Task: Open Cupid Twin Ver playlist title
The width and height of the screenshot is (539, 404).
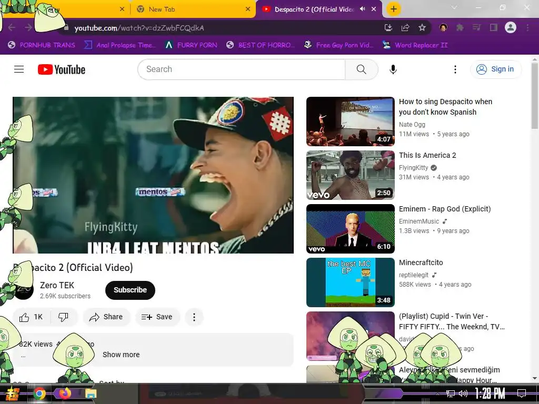Action: [452, 321]
